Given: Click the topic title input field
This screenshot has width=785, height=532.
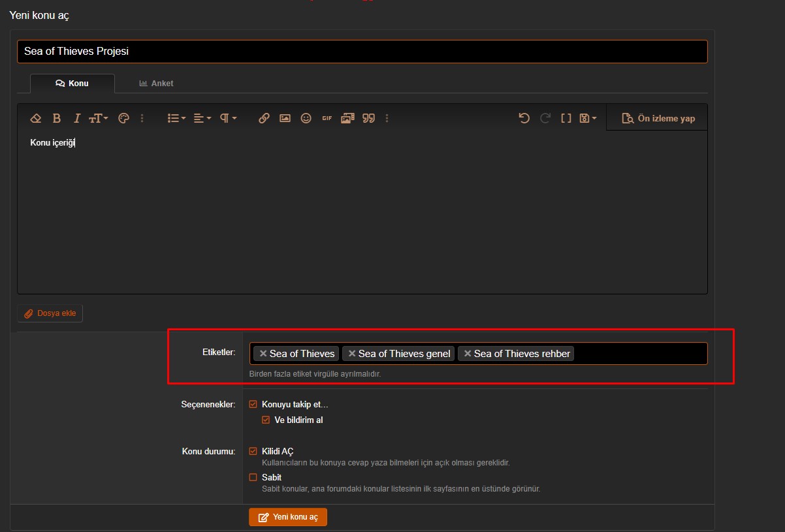Looking at the screenshot, I should (x=362, y=52).
